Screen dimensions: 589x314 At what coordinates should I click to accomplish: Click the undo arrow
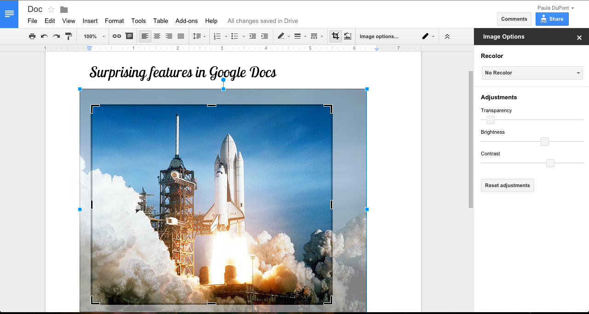pos(44,36)
